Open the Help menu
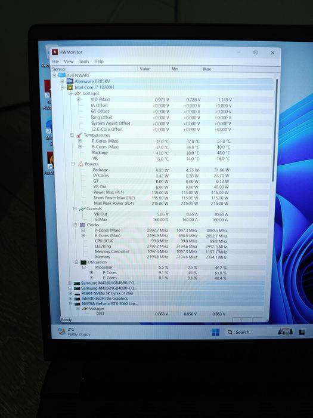Screen dimensions: 313x418 99,62
